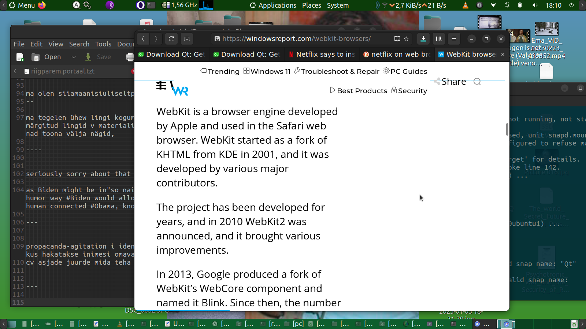Image resolution: width=586 pixels, height=329 pixels.
Task: Open the terminal launcher in the top panel
Action: coord(151,5)
